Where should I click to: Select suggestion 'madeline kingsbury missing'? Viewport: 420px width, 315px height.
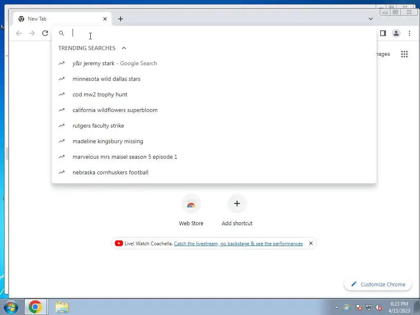(214, 141)
